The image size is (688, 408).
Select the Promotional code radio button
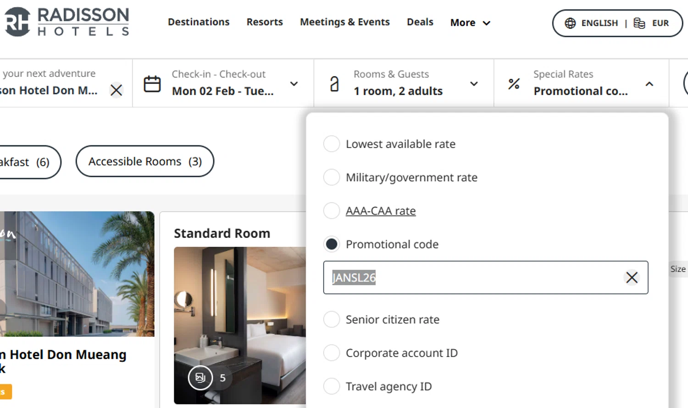(332, 244)
